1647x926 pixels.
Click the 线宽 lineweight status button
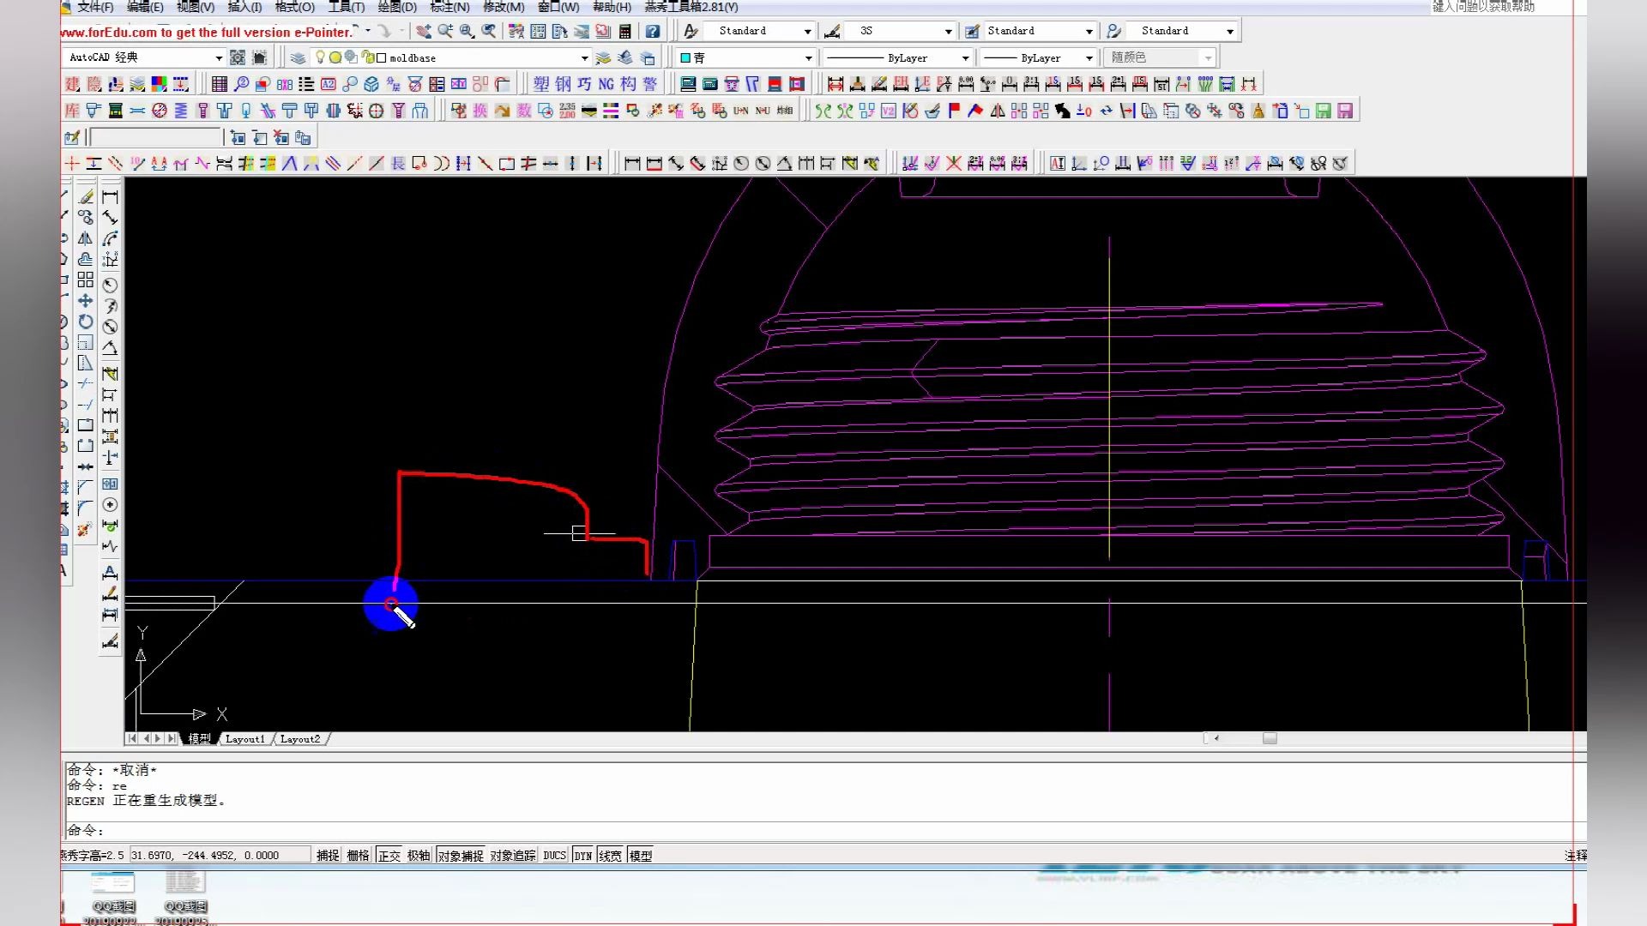(610, 856)
